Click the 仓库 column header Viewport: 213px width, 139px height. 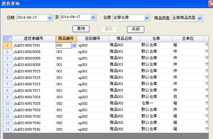(156, 39)
